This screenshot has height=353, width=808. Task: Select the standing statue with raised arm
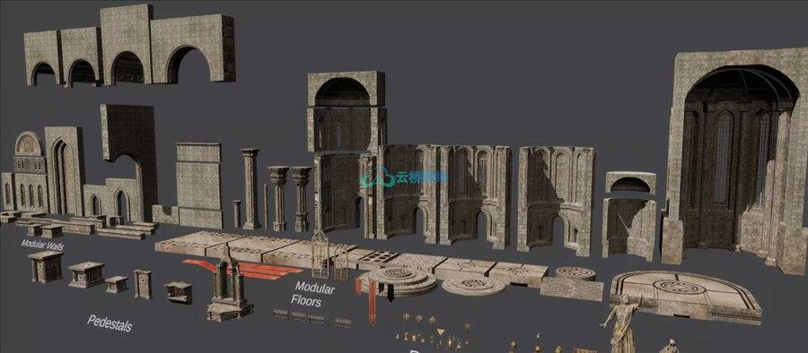[622, 324]
